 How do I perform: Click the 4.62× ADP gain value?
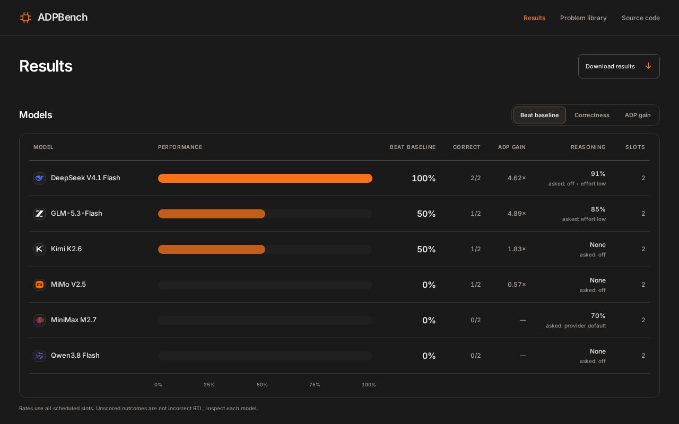pos(517,178)
